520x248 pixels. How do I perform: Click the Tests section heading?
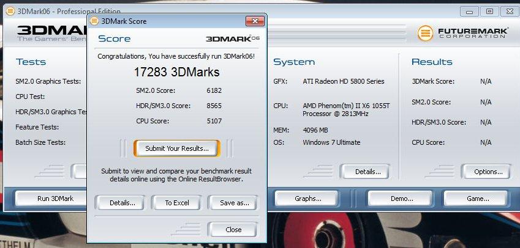pyautogui.click(x=31, y=62)
